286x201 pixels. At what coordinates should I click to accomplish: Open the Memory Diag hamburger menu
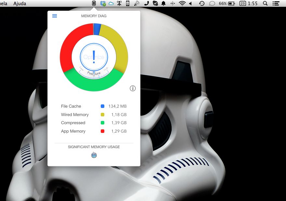[55, 16]
